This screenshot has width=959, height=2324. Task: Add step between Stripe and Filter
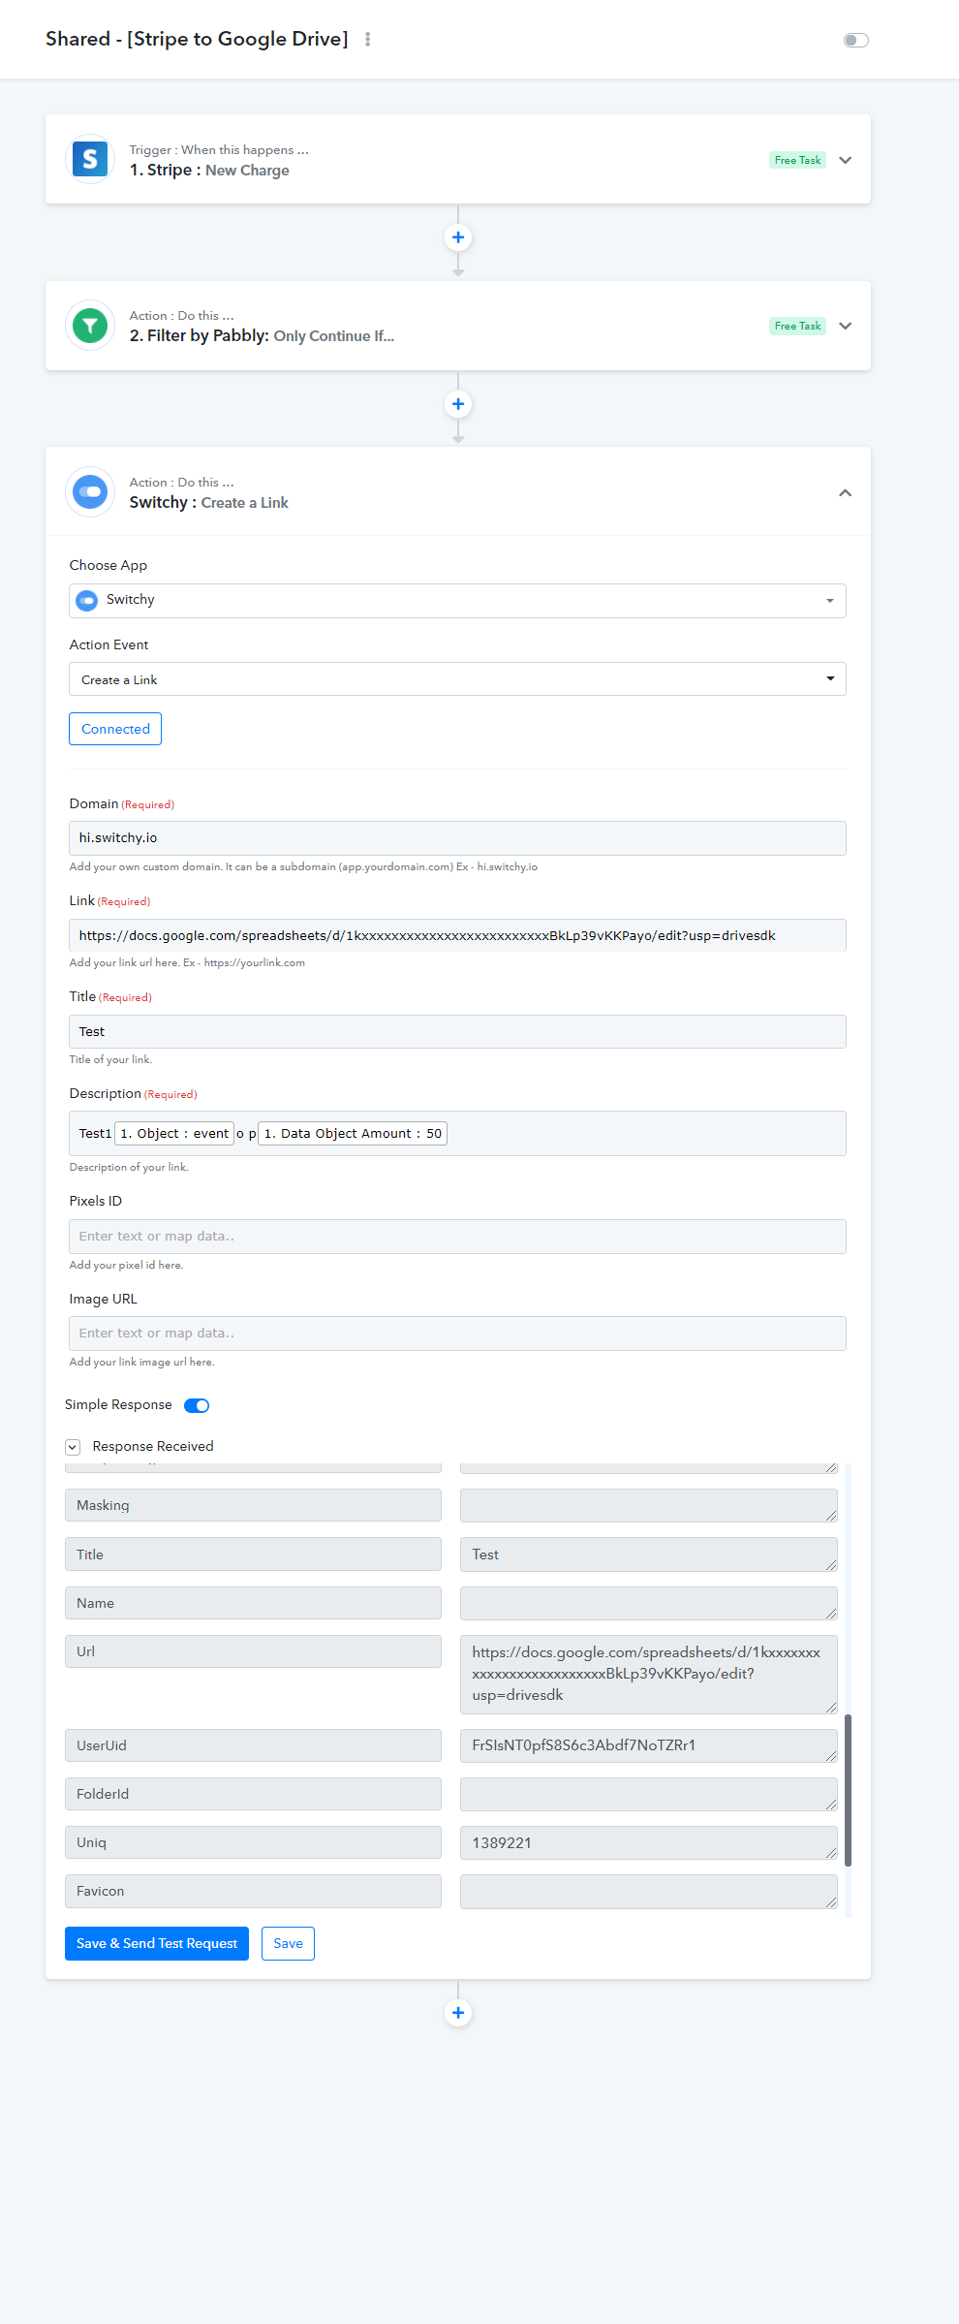[x=458, y=237]
